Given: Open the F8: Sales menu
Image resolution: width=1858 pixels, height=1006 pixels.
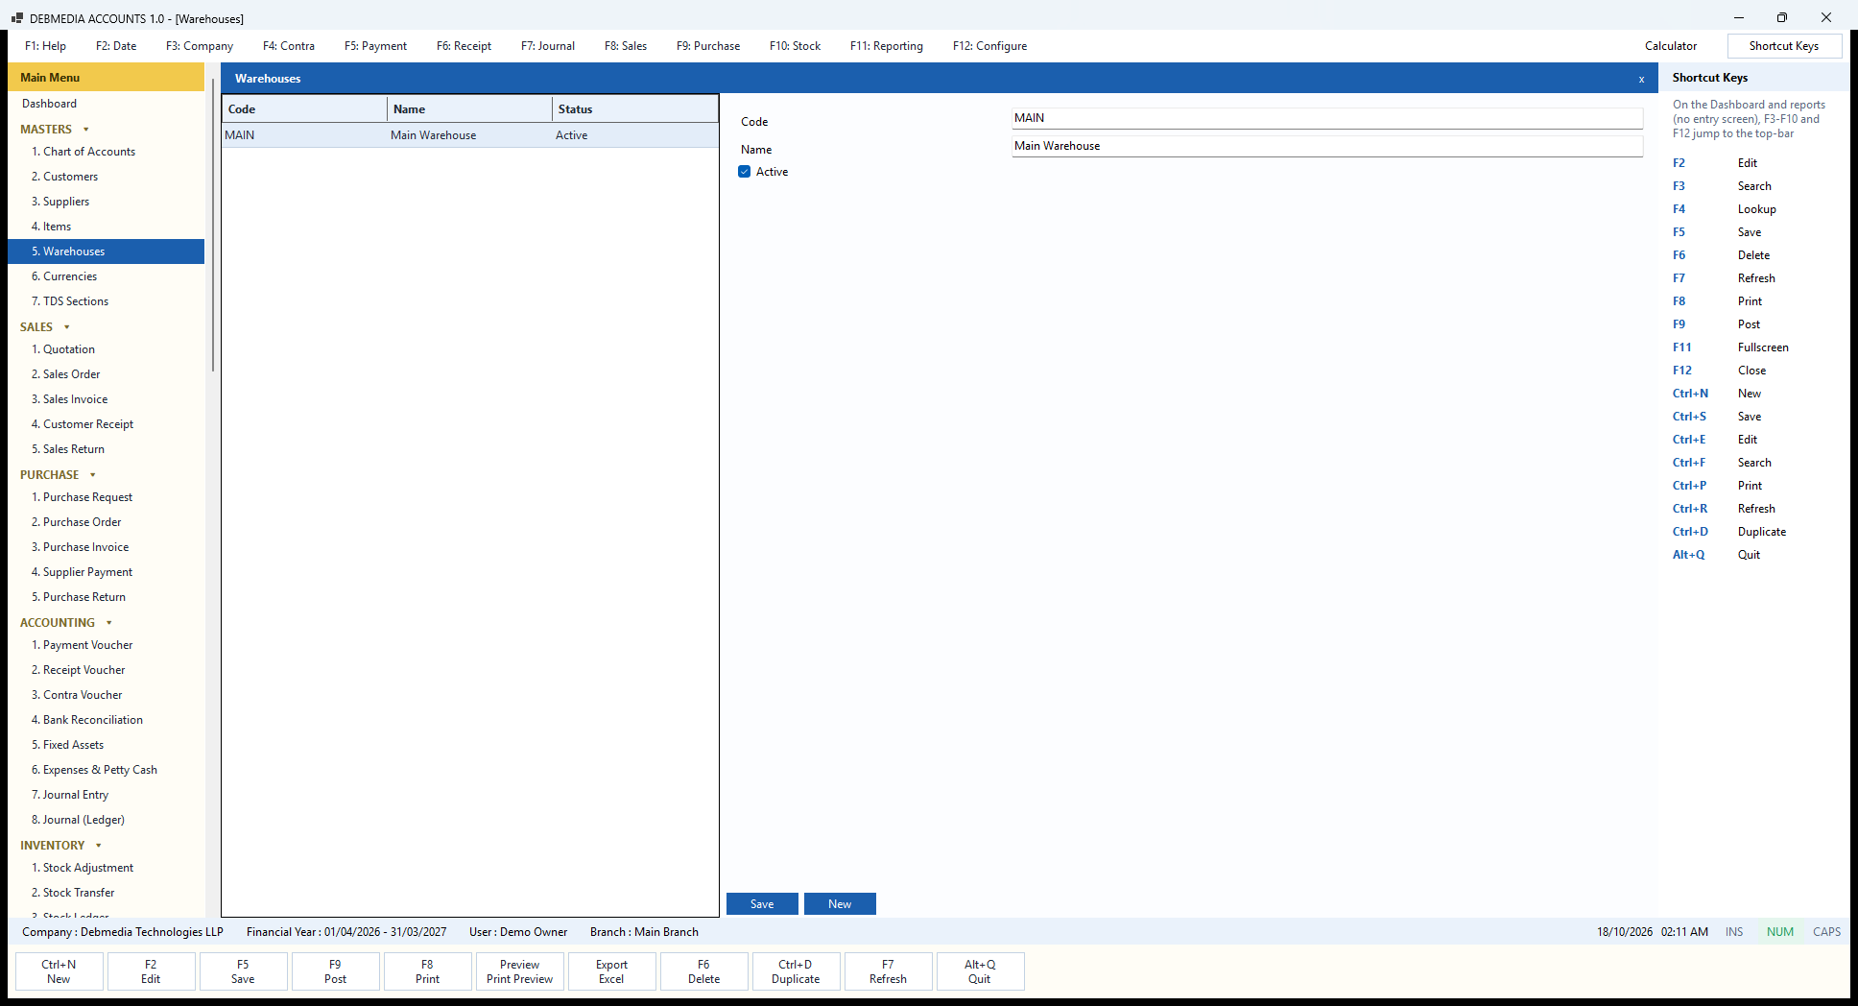Looking at the screenshot, I should [x=626, y=46].
